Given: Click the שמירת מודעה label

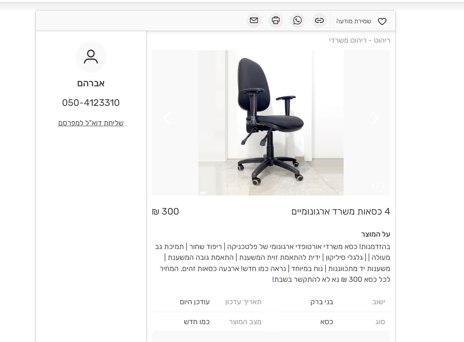Looking at the screenshot, I should [x=354, y=21].
